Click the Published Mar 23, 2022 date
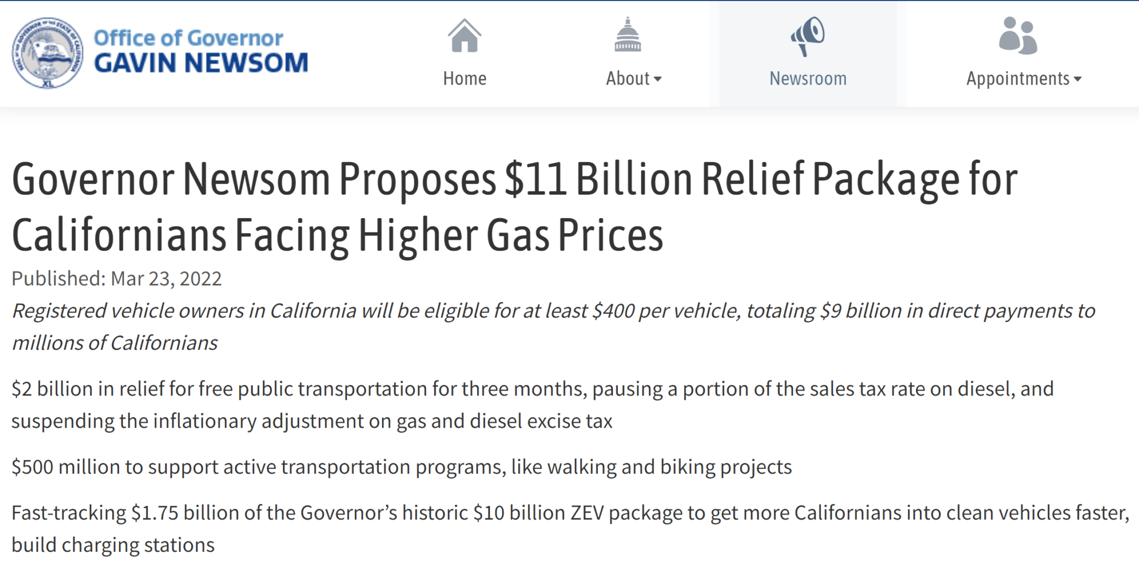This screenshot has height=564, width=1139. click(x=117, y=279)
